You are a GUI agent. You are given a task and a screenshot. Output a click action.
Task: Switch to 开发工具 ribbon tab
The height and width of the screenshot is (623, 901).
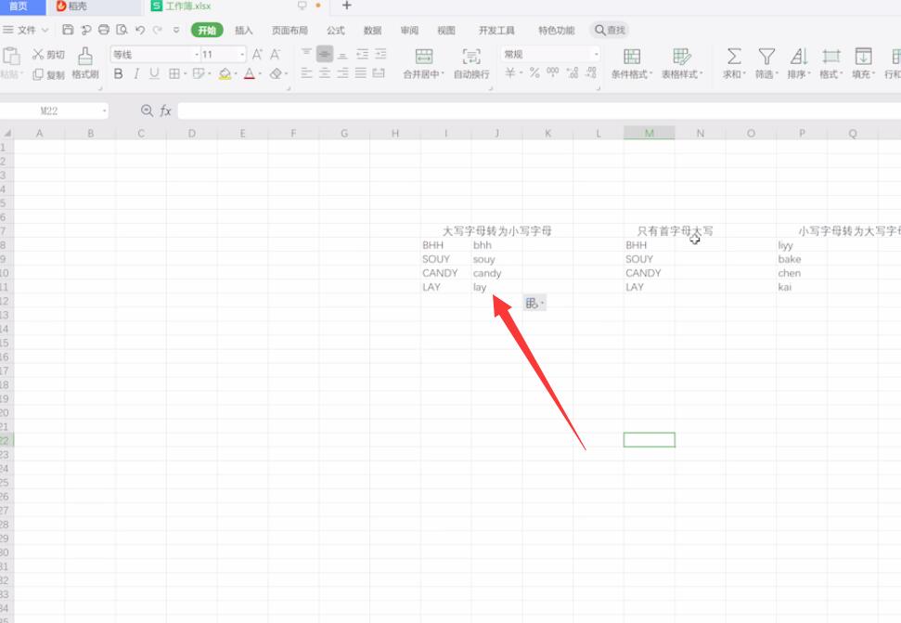[496, 31]
